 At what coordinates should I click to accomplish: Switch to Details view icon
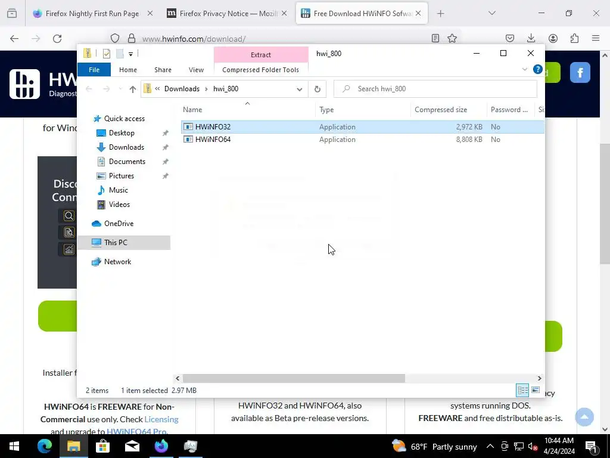tap(522, 390)
